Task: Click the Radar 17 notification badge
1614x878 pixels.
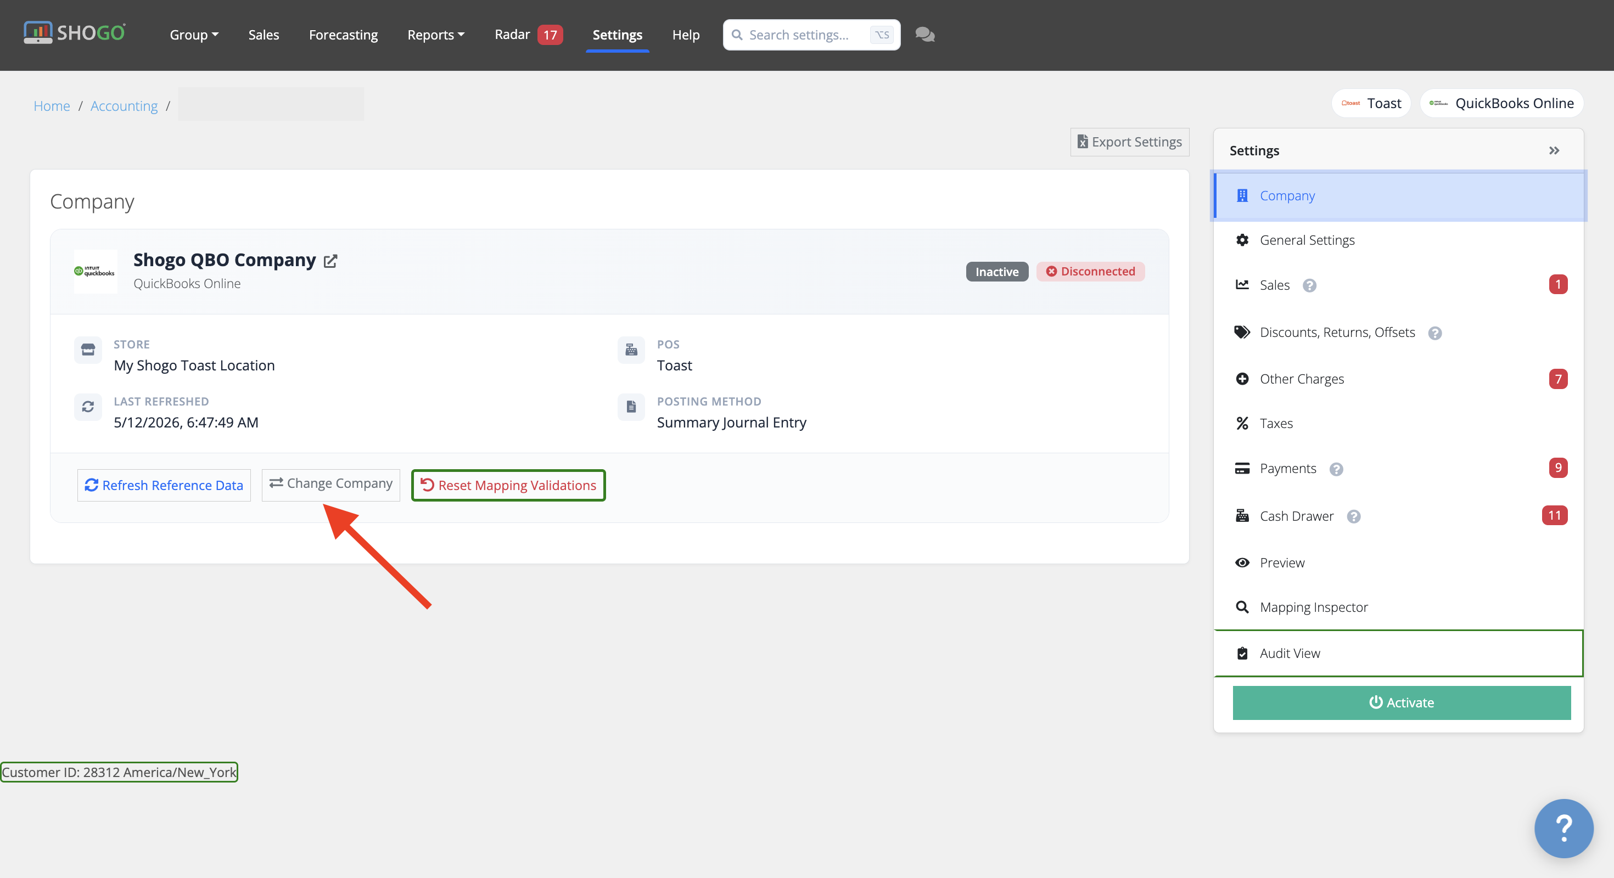Action: (550, 35)
